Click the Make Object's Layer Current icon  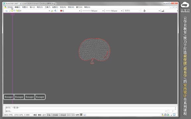click(52, 11)
